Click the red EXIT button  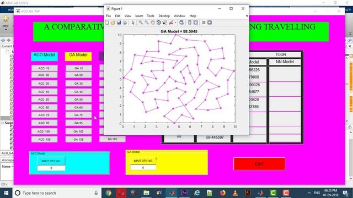coord(259,164)
